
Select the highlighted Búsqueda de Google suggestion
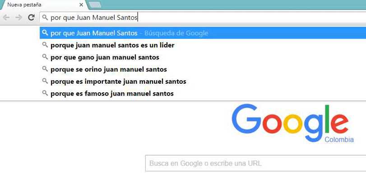coord(203,33)
